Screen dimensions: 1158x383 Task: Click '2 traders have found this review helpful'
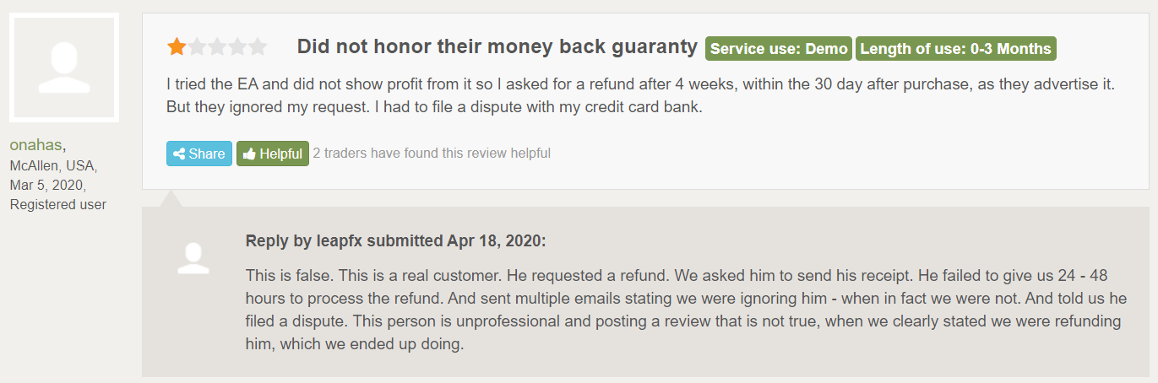tap(432, 154)
